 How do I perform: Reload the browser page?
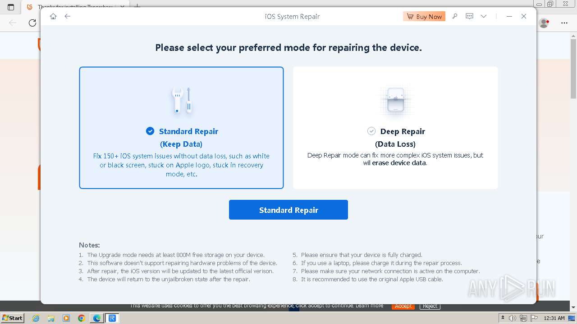pos(32,22)
